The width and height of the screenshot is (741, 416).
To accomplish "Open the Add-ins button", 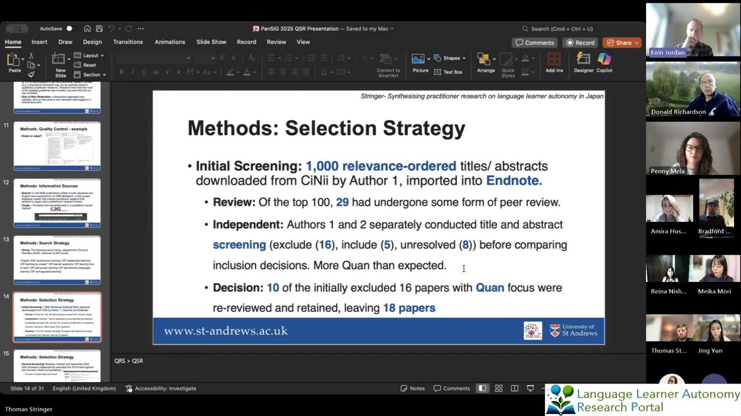I will [x=554, y=63].
